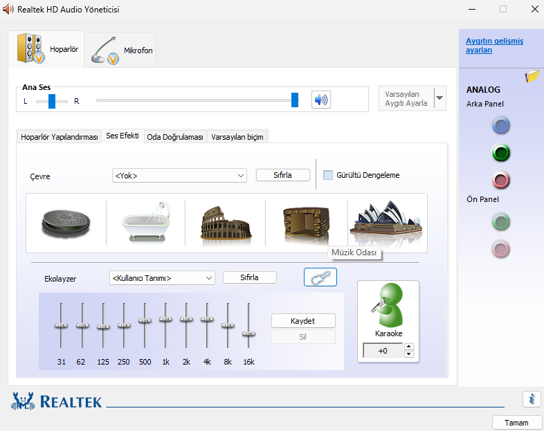Screen dimensions: 544x431
Task: Click the 2k equalizer slider
Action: pos(186,319)
